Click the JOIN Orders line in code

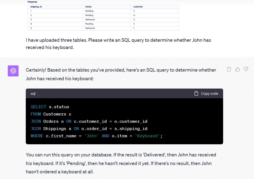click(x=89, y=121)
